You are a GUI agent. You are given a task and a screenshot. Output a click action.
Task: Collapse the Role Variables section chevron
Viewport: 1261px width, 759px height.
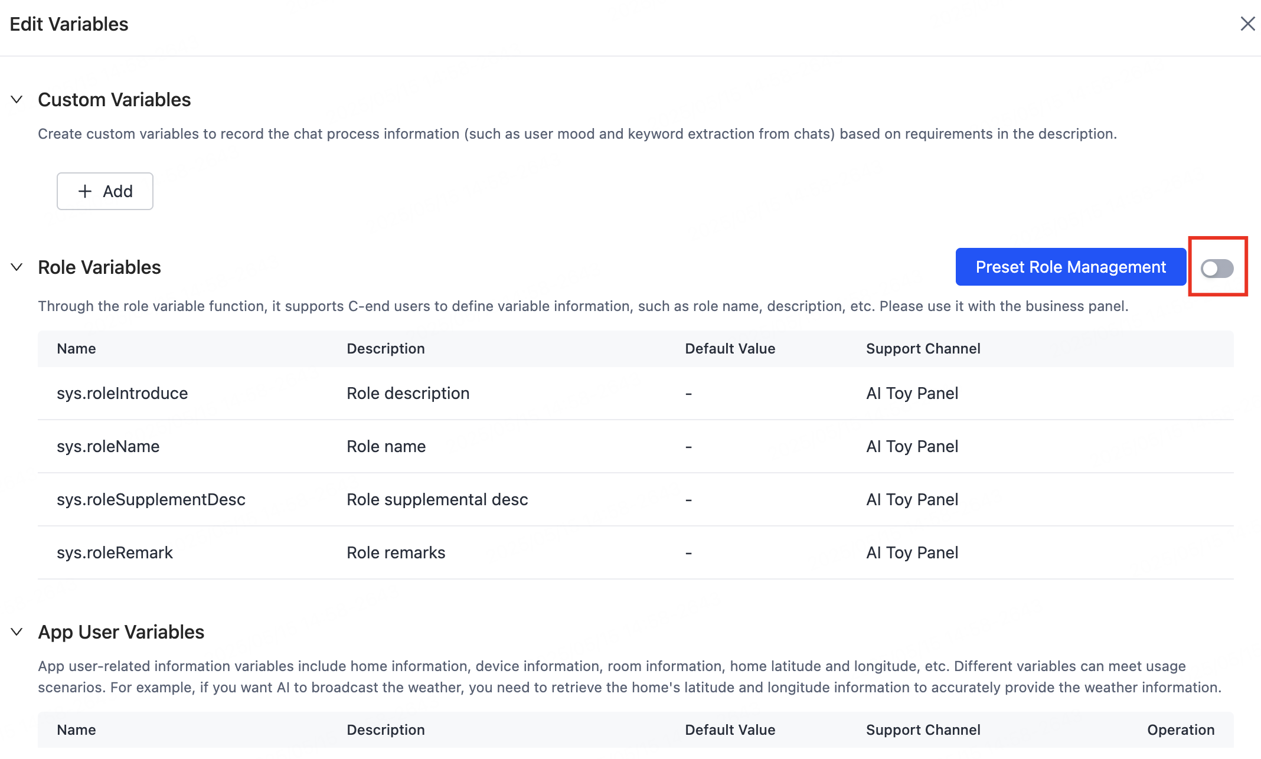pos(17,267)
